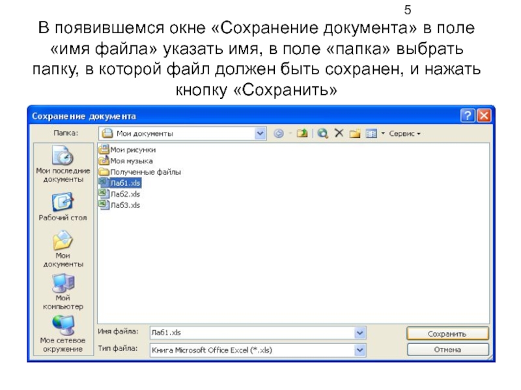Go to Рабочий стол in places bar

tap(63, 207)
